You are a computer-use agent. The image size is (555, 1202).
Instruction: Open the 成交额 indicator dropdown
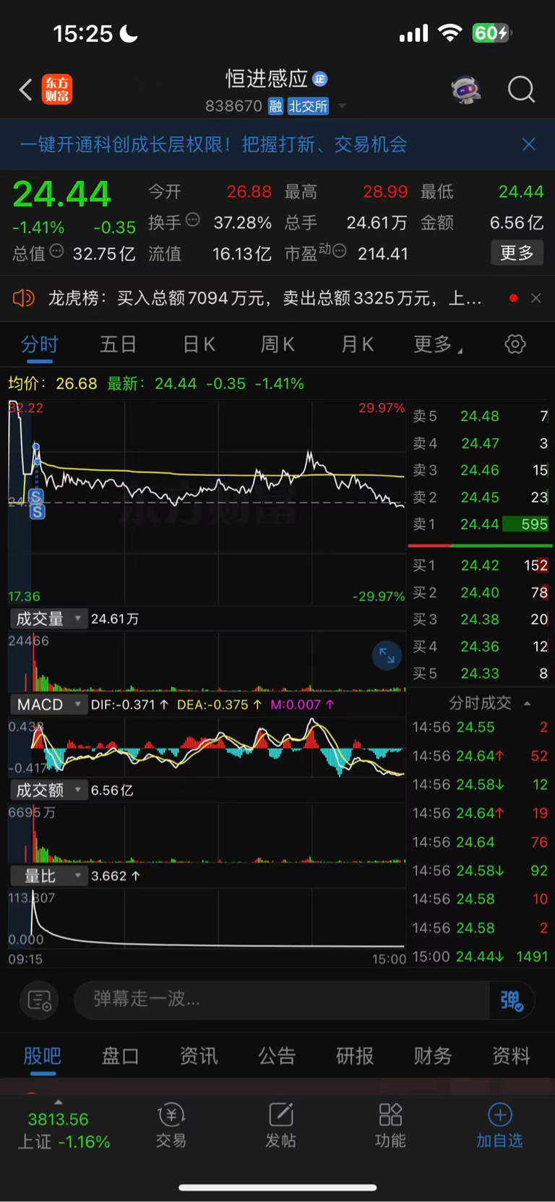[48, 790]
